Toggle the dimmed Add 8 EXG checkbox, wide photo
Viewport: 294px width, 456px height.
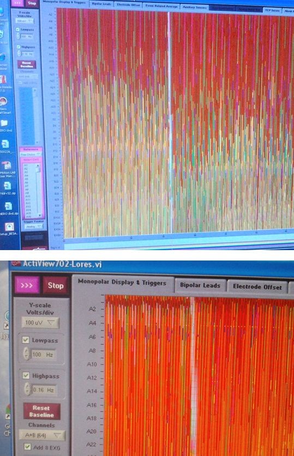(20, 83)
